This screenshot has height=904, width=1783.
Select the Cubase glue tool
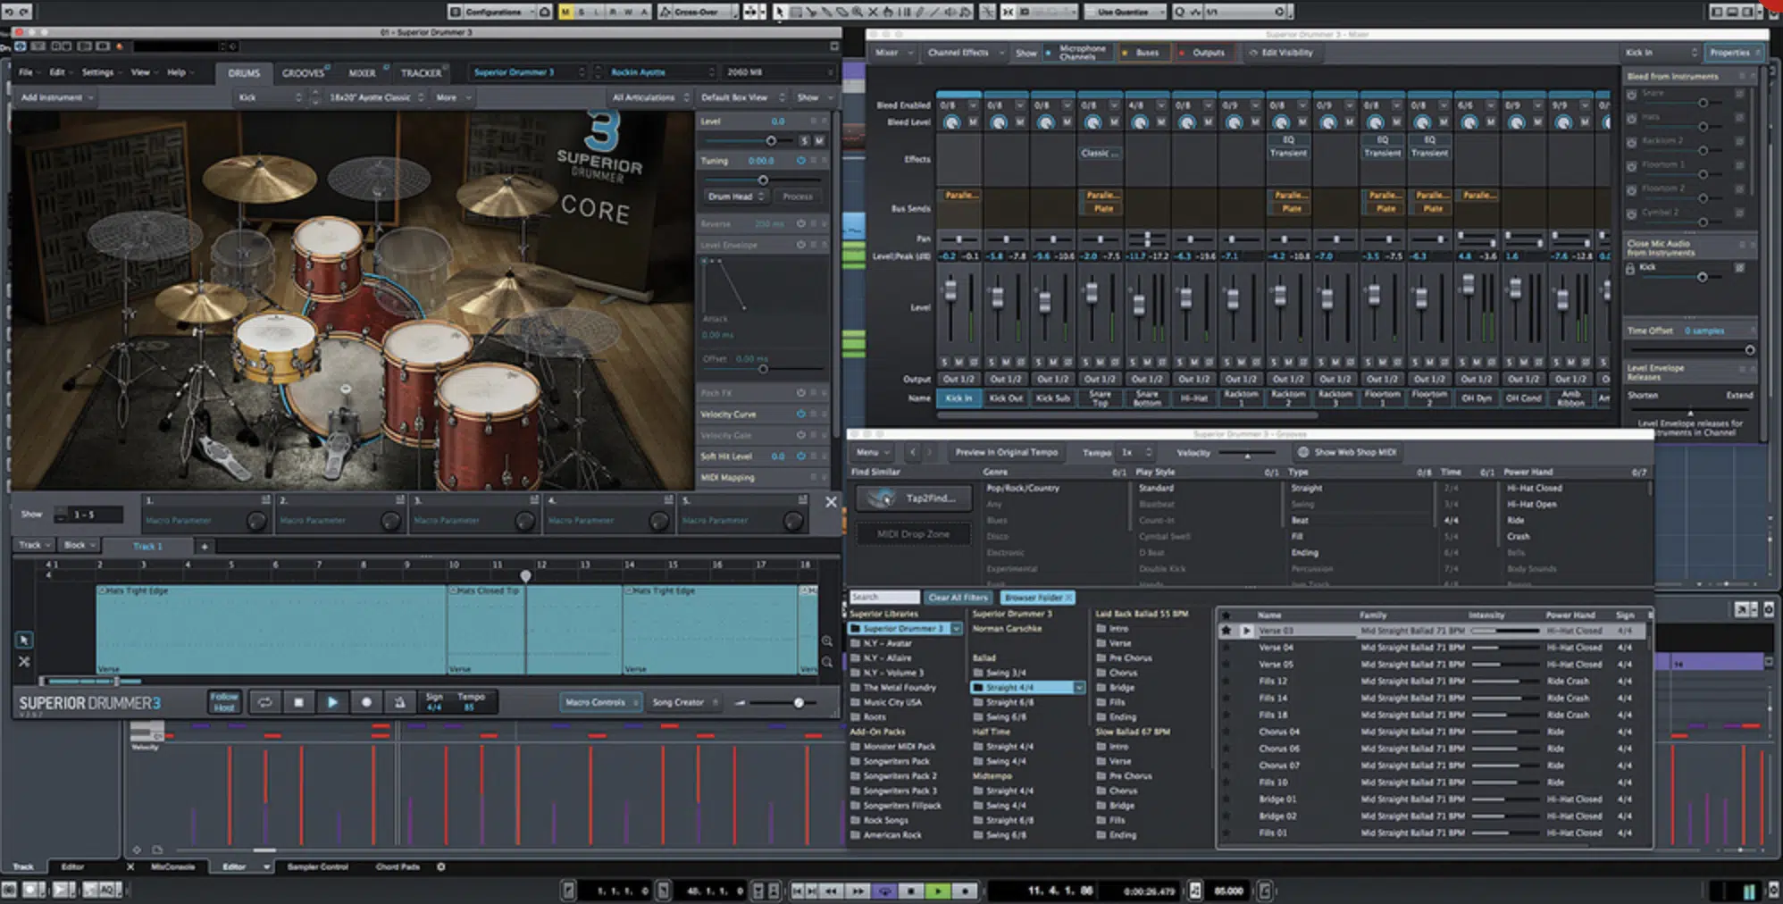tap(826, 12)
